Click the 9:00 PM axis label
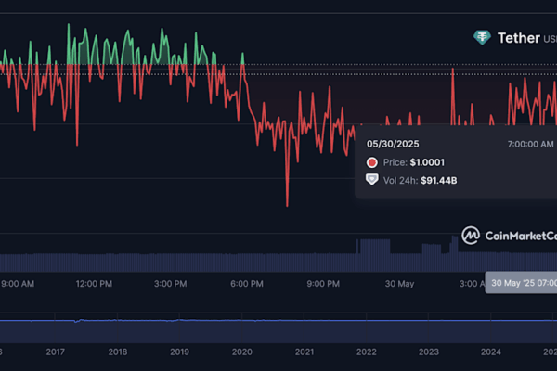557x371 pixels. (x=323, y=284)
